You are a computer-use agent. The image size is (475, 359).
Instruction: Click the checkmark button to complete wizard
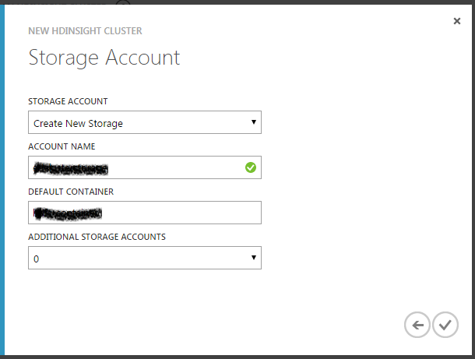pos(445,325)
